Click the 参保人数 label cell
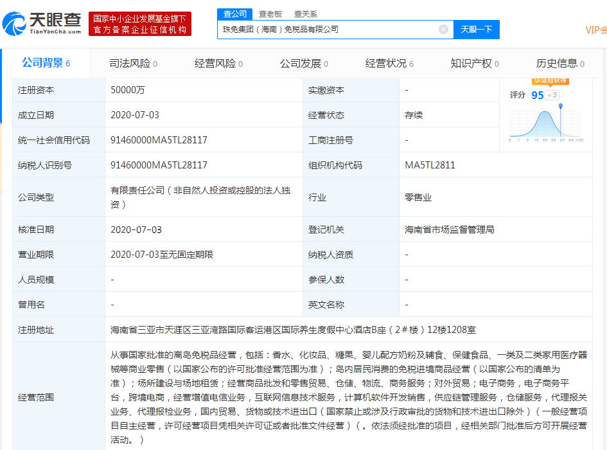 click(x=351, y=280)
